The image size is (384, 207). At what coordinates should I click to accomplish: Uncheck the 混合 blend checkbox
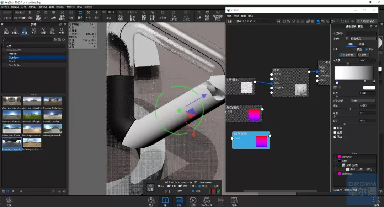[x=335, y=137]
